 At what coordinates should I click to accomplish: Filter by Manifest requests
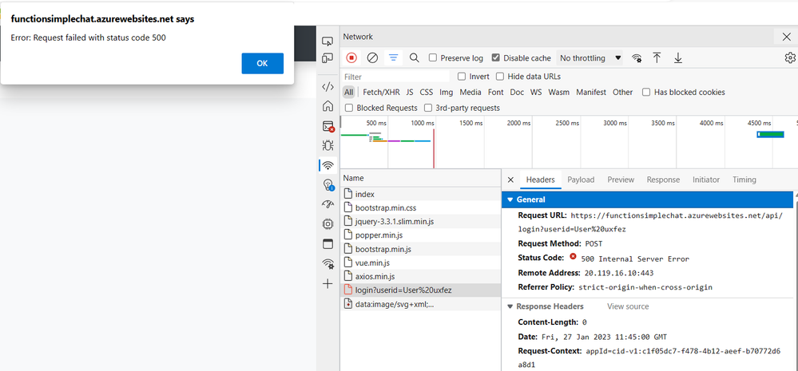pyautogui.click(x=591, y=92)
